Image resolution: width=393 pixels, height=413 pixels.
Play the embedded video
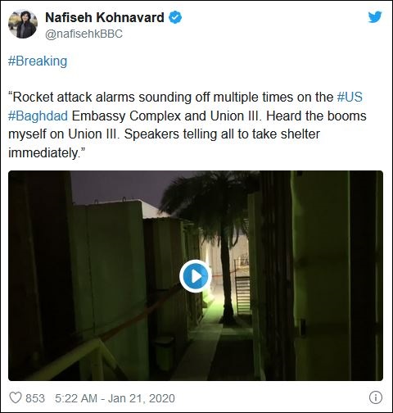196,276
